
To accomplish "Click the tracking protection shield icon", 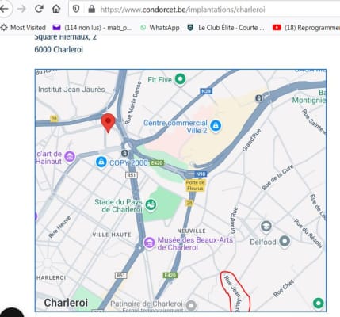I will coord(76,10).
